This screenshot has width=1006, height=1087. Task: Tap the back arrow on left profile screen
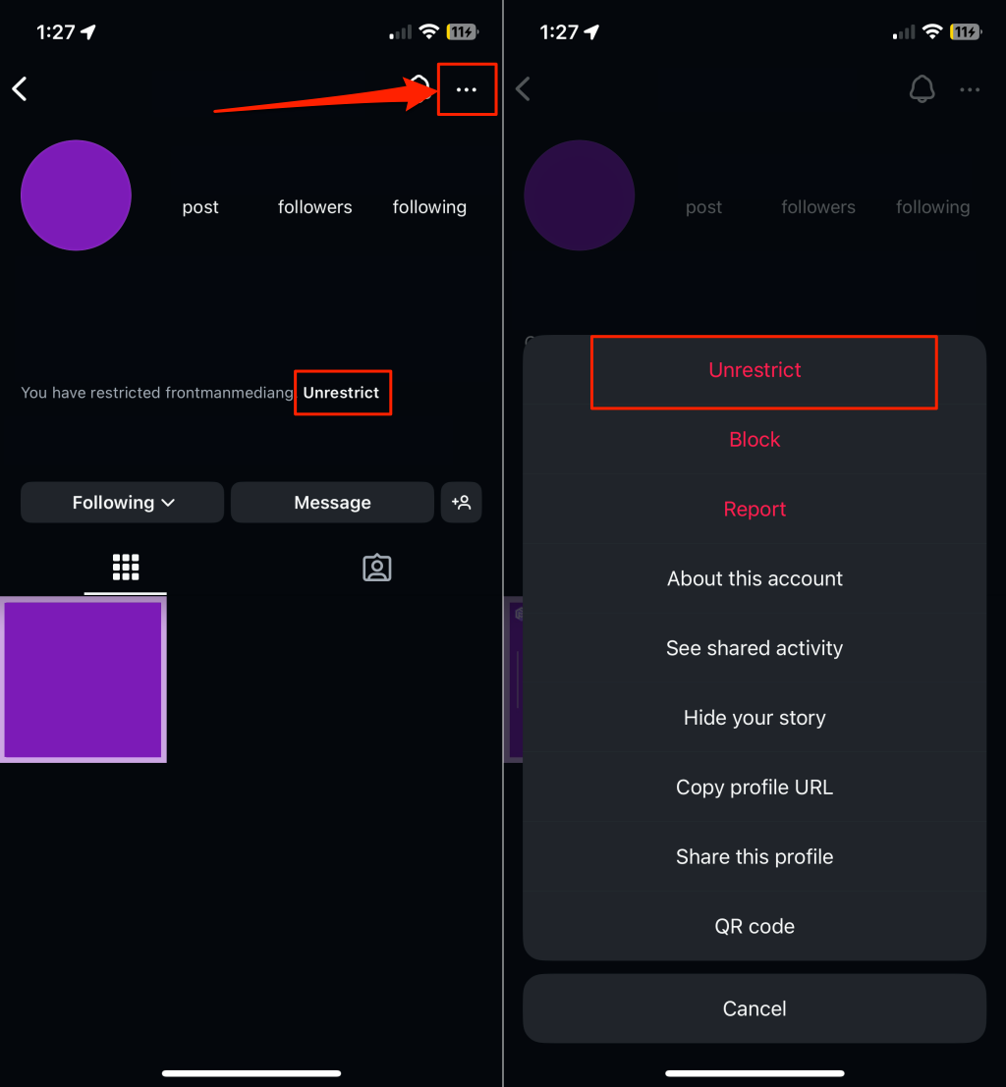pos(20,88)
